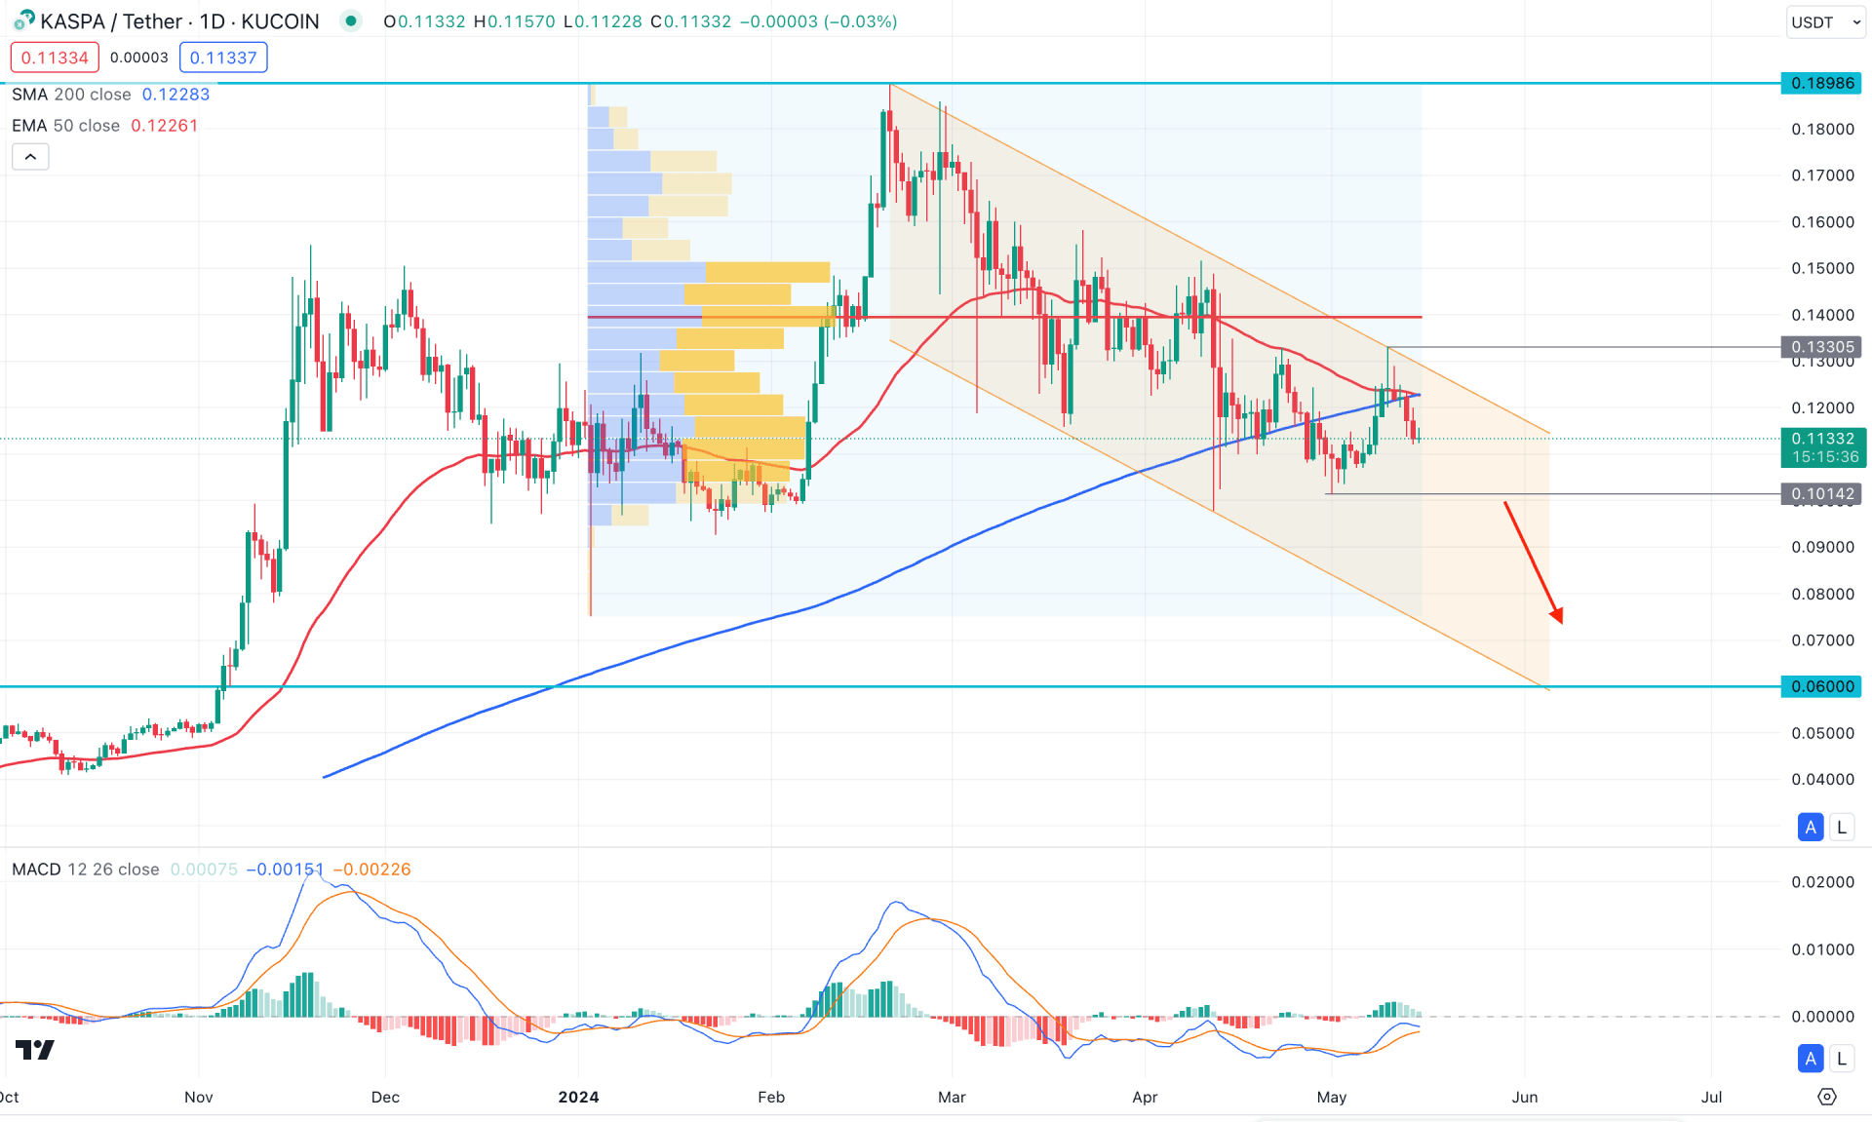This screenshot has height=1122, width=1872.
Task: Click the KASPA / Tether symbol title
Action: pyautogui.click(x=179, y=21)
